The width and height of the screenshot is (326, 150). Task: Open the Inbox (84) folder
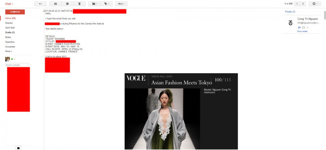point(10,18)
